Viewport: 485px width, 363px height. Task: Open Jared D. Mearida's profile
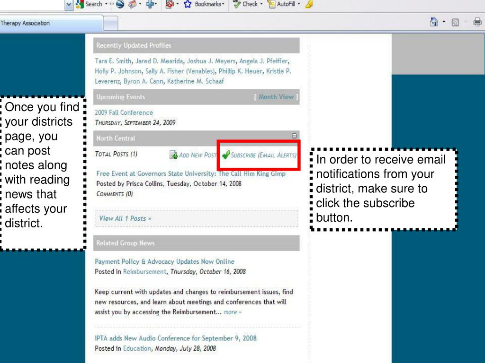(x=159, y=61)
